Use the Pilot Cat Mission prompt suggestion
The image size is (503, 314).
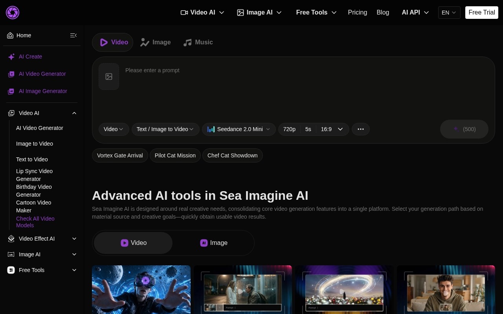[175, 155]
